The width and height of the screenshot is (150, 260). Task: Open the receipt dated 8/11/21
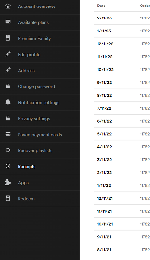point(122,250)
